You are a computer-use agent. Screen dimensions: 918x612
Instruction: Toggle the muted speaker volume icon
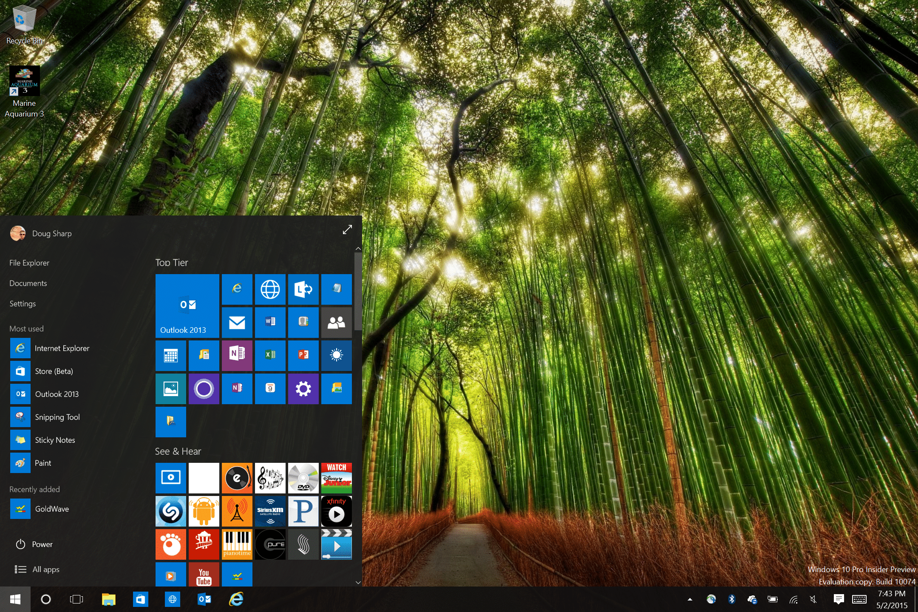click(x=813, y=599)
